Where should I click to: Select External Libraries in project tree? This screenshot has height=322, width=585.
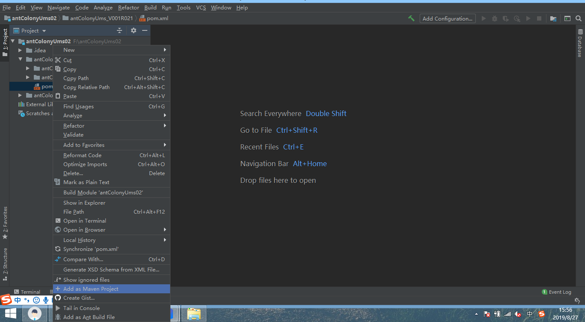pyautogui.click(x=35, y=104)
